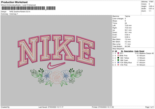Click the Zoom value 1:1
155x109 pixels.
tap(150, 11)
